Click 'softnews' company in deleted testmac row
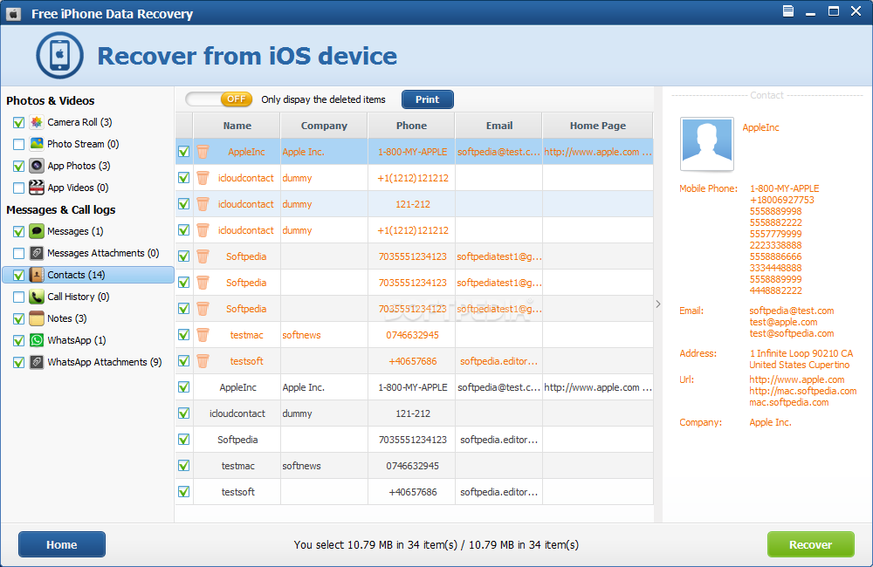The height and width of the screenshot is (567, 873). (x=301, y=335)
